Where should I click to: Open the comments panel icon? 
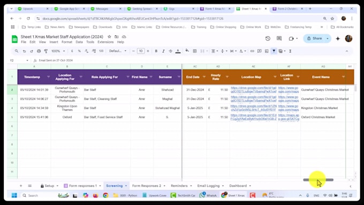279,39
